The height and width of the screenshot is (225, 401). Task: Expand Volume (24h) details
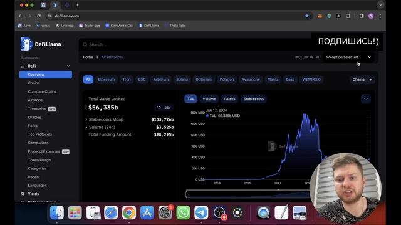pyautogui.click(x=86, y=127)
